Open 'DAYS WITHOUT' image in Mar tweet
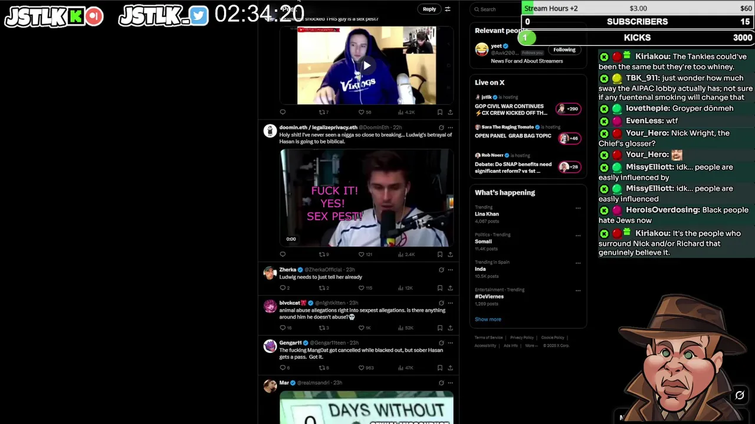 366,408
